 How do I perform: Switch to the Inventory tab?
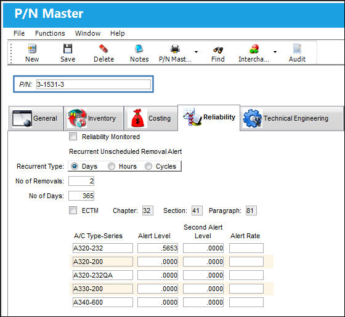[x=94, y=118]
